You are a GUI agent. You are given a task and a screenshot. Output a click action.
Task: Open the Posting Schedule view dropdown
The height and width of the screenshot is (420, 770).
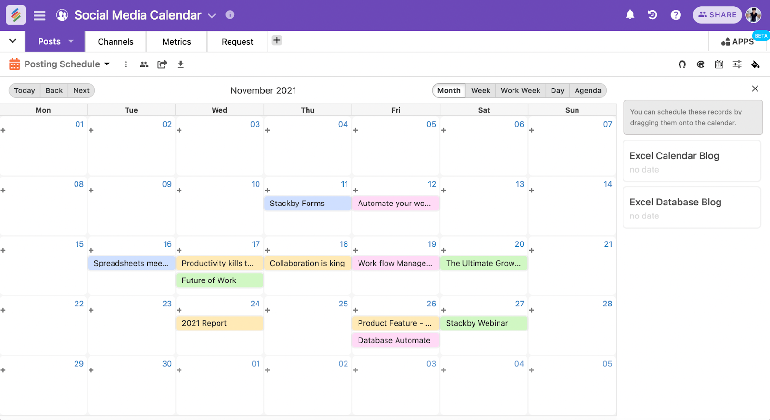107,64
